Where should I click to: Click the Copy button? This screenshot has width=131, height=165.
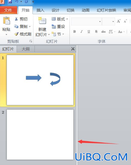click(21, 27)
